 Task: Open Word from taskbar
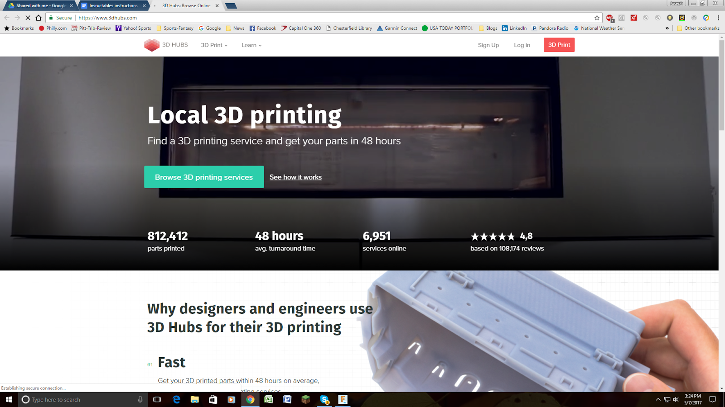click(x=287, y=399)
